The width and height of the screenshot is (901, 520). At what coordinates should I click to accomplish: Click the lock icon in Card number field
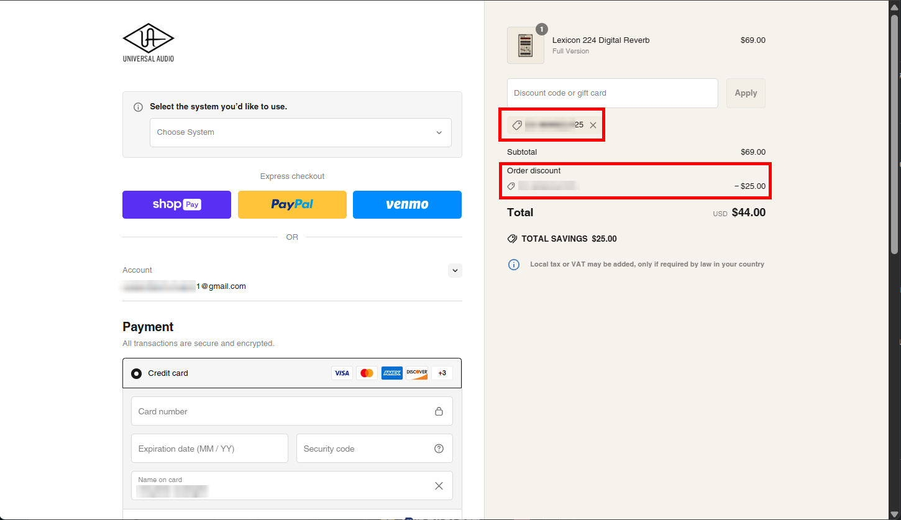pyautogui.click(x=439, y=411)
